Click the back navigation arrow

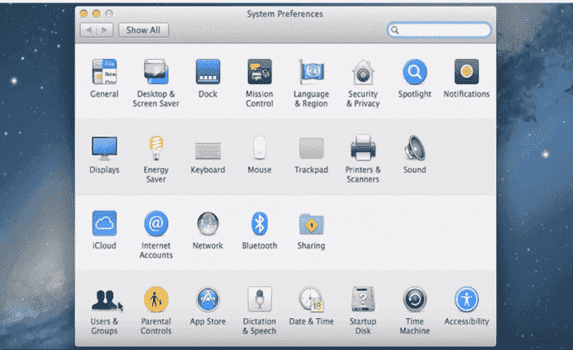pyautogui.click(x=88, y=30)
